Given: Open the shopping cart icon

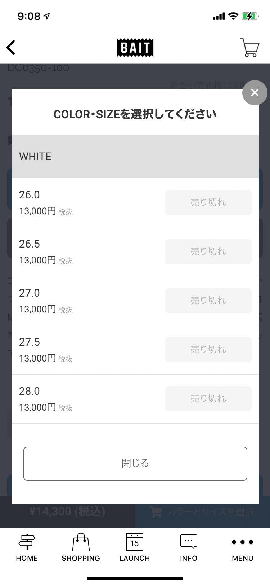Looking at the screenshot, I should pyautogui.click(x=249, y=47).
